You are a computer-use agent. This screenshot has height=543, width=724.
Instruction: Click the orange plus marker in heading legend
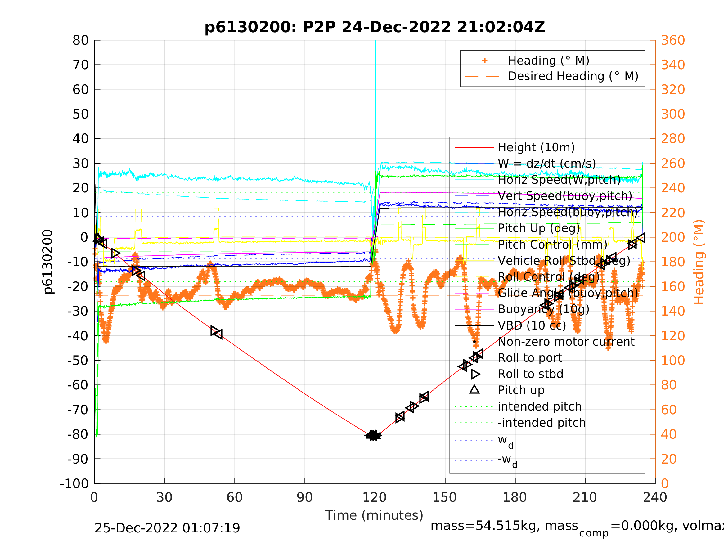(485, 61)
